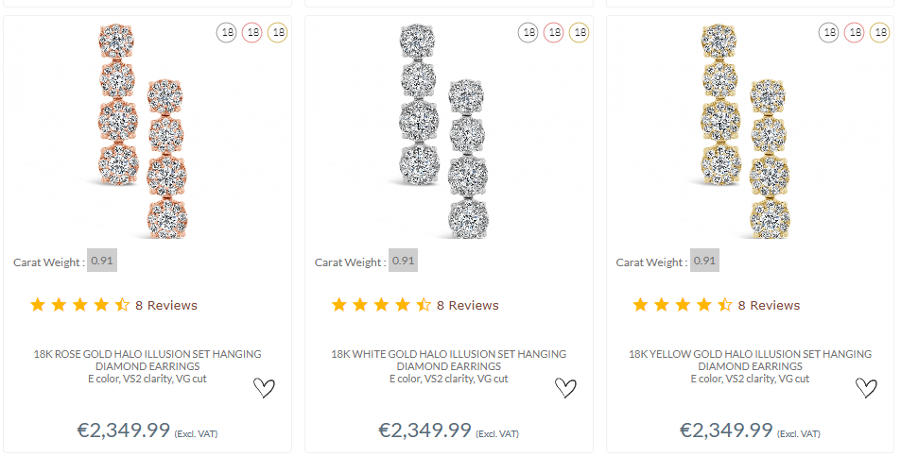The width and height of the screenshot is (901, 456).
Task: Favorite the yellow gold earrings with heart
Action: click(866, 387)
